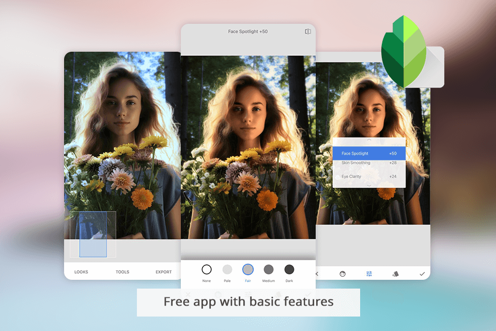Select the Pale skin tone swatch
This screenshot has height=331, width=496.
[227, 269]
